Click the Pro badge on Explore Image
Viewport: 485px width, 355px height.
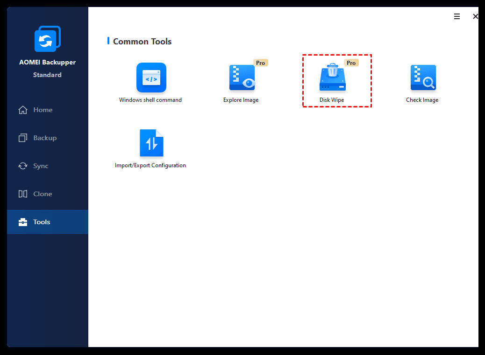[x=260, y=63]
